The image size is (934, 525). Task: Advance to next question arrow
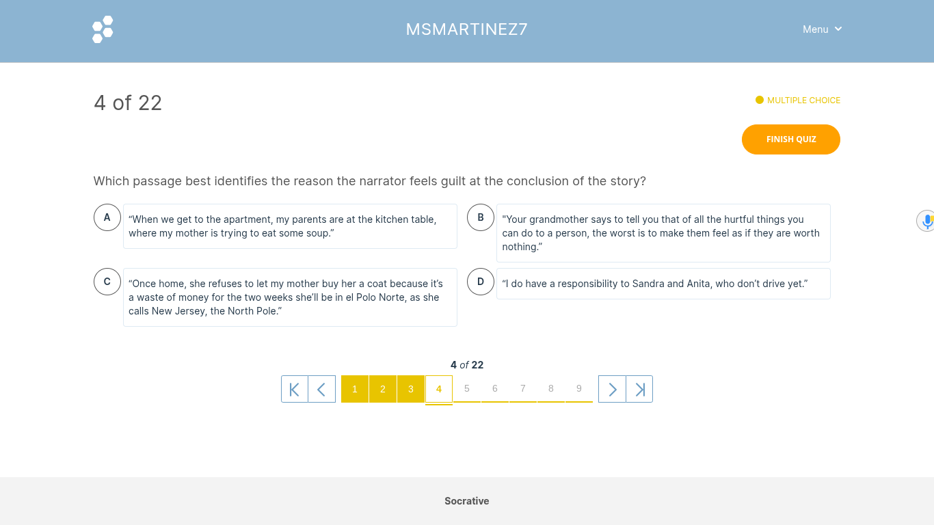pyautogui.click(x=612, y=389)
